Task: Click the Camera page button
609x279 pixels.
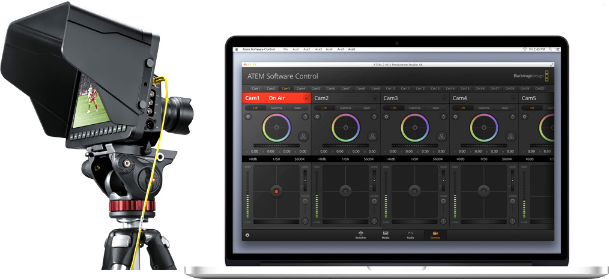Action: (435, 235)
